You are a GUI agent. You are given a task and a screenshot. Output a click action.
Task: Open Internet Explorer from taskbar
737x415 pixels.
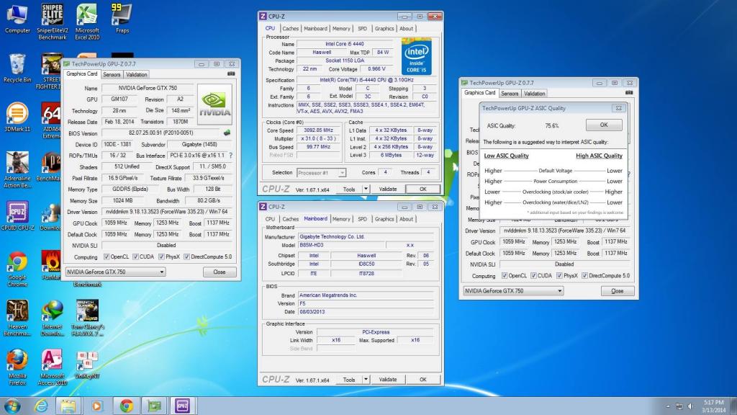[x=41, y=406]
